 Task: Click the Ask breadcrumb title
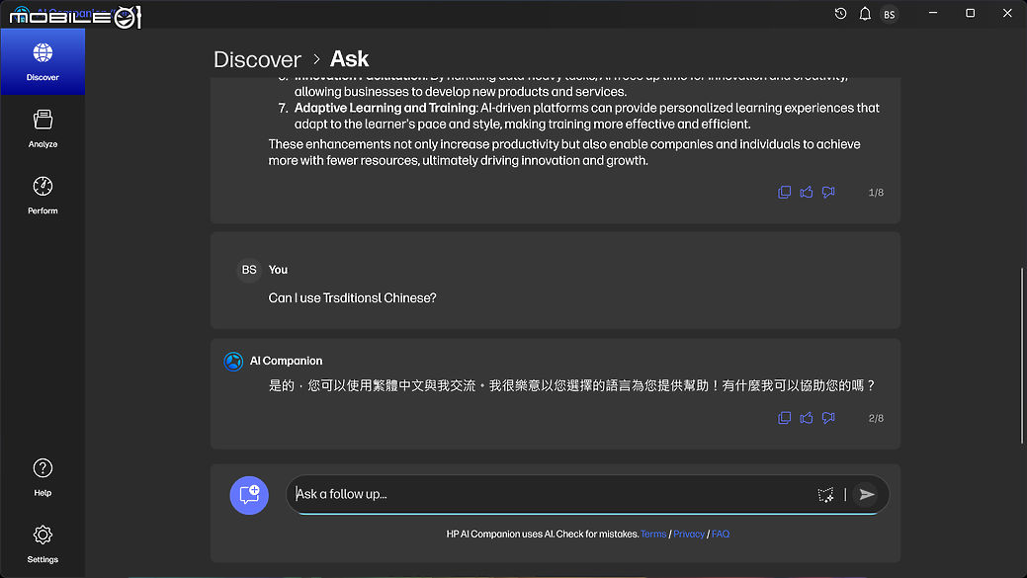pyautogui.click(x=349, y=59)
